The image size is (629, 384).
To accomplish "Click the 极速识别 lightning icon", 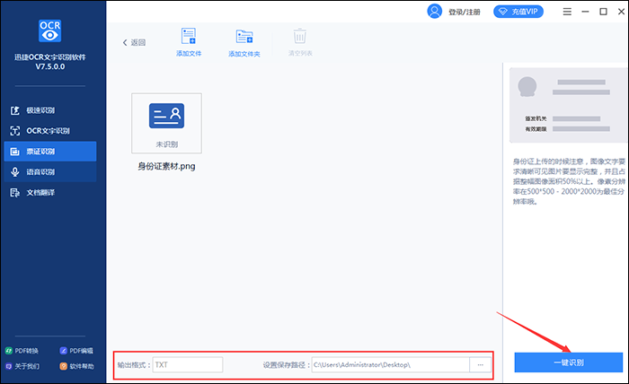I will pyautogui.click(x=15, y=110).
